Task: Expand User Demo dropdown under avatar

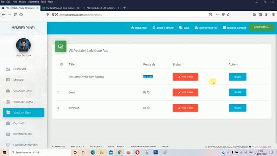Action: [23, 55]
